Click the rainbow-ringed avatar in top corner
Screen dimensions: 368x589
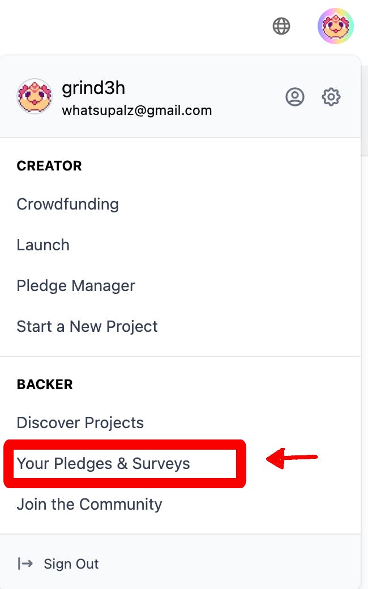336,26
